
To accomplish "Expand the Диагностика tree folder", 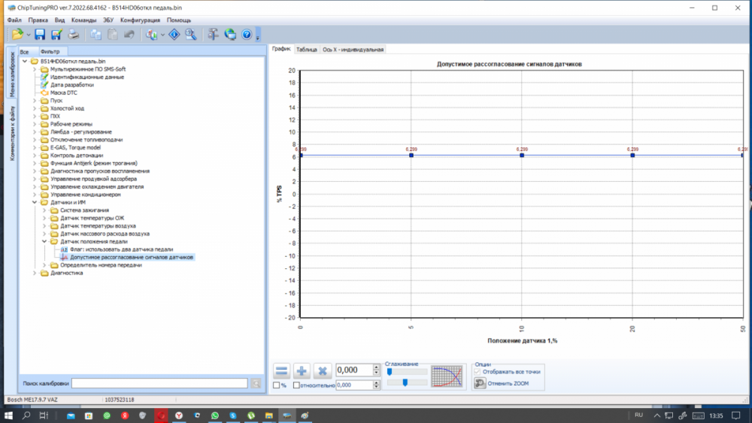I will tap(35, 273).
